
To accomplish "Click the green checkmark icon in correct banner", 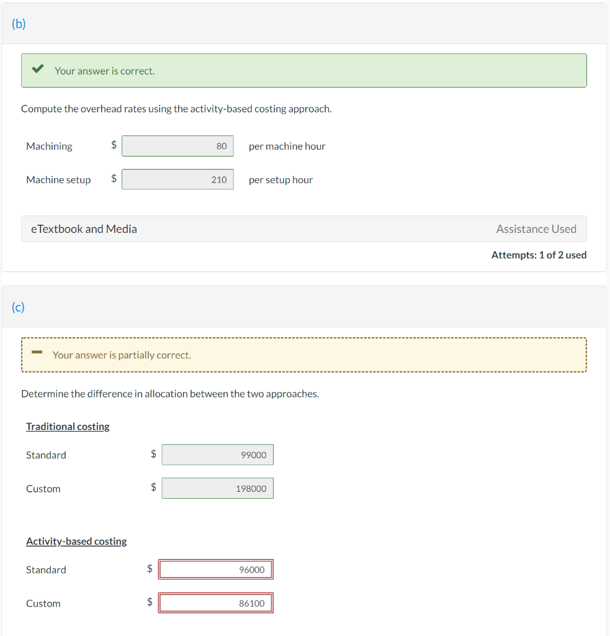I will [38, 69].
